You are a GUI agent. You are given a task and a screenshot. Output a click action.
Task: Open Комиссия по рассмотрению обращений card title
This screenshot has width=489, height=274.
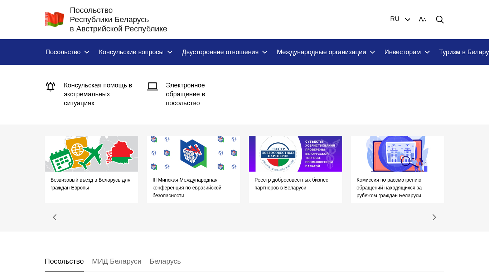(389, 188)
